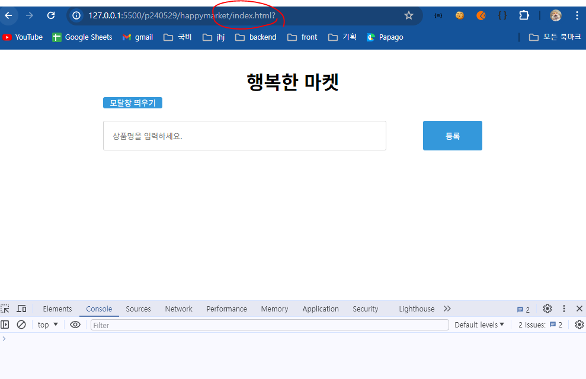The height and width of the screenshot is (379, 586).
Task: Open the 국비 bookmark folder
Action: tap(178, 37)
